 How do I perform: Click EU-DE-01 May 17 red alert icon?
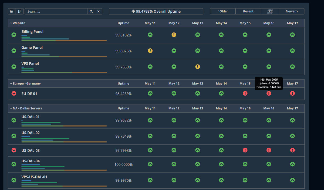point(292,93)
